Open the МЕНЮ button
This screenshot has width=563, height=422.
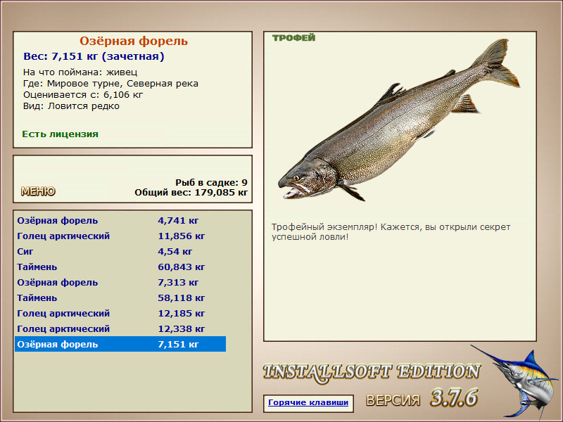[x=38, y=191]
